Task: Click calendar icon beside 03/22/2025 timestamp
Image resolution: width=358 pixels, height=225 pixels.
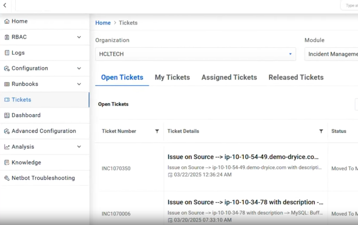Action: pyautogui.click(x=170, y=175)
